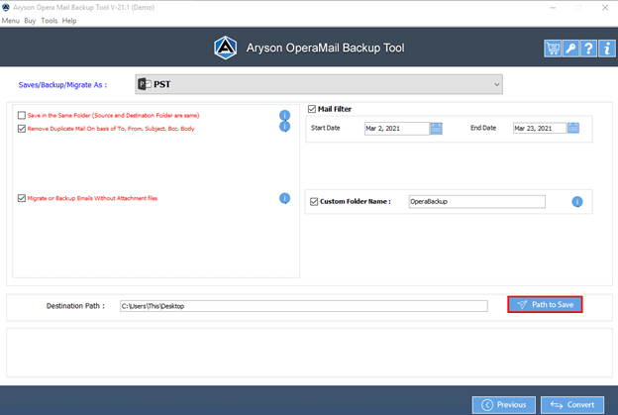Click the app icon in title bar

coord(6,7)
